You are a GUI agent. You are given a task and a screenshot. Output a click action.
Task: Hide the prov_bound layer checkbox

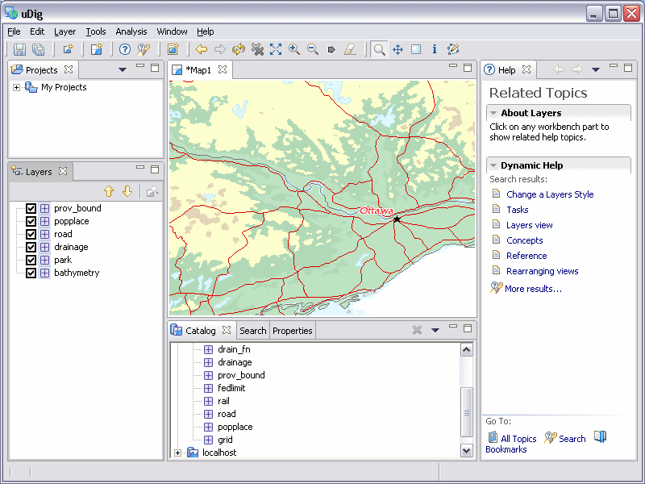[31, 208]
